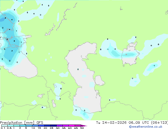Click the '50' legend scale label

tap(82, 128)
